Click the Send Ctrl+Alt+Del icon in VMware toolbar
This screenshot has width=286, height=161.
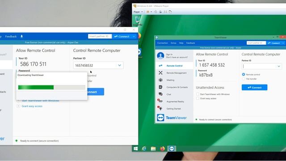pos(156,12)
